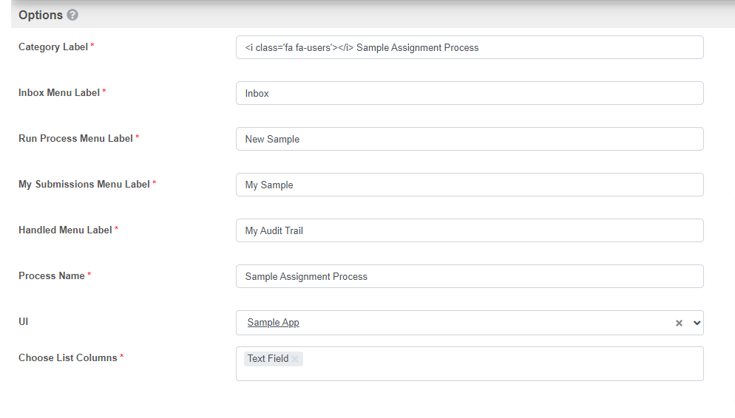Expand the UI dropdown arrow
Screen dimensions: 735x418
697,323
